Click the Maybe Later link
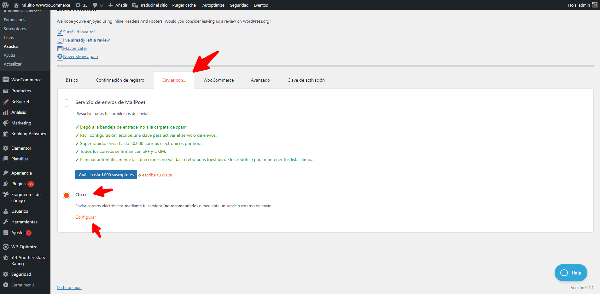Viewport: 600px width, 294px height. pos(75,48)
